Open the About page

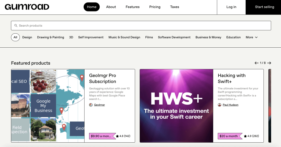[x=111, y=7]
